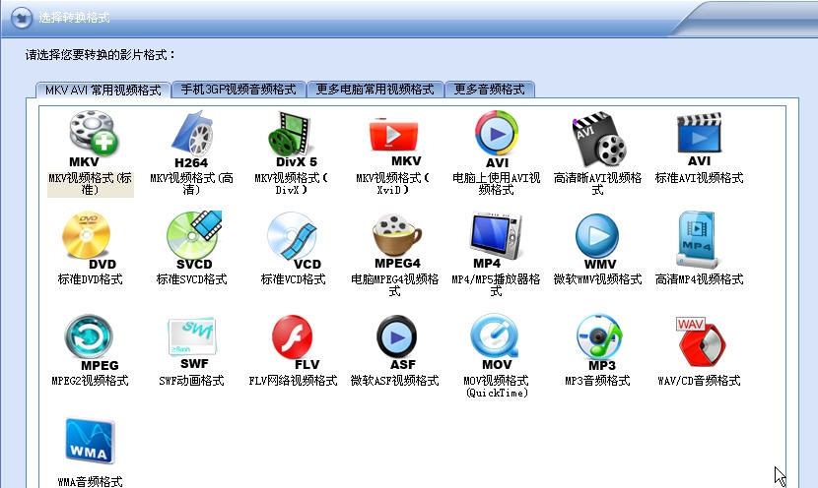Click the 高清MP4视频格式 label
The image size is (818, 488).
tap(699, 279)
